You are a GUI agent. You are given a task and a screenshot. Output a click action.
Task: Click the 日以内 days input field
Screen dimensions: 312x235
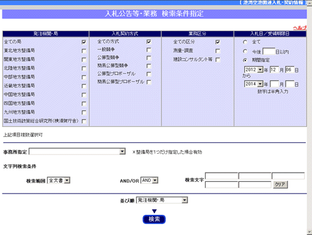(x=269, y=51)
